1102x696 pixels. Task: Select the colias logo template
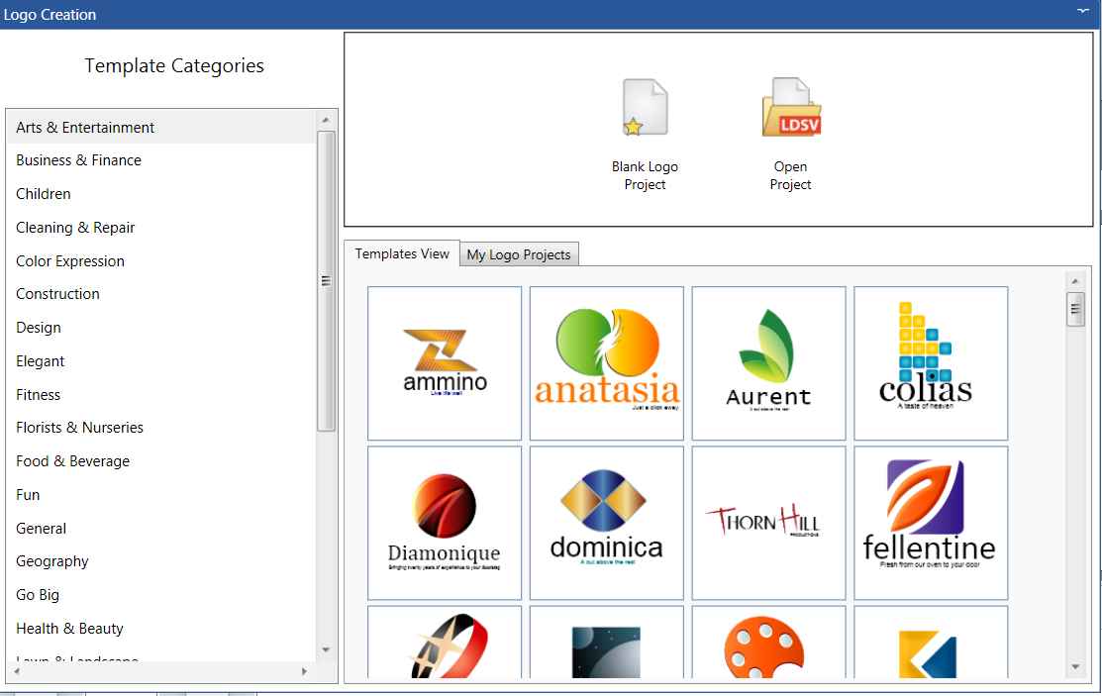[931, 363]
